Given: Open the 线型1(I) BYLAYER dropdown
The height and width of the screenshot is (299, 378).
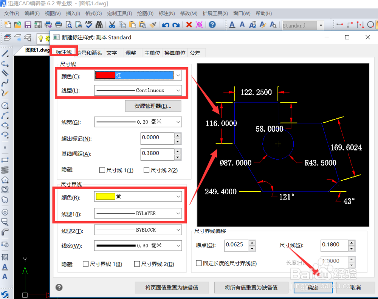Looking at the screenshot, I should [x=138, y=214].
